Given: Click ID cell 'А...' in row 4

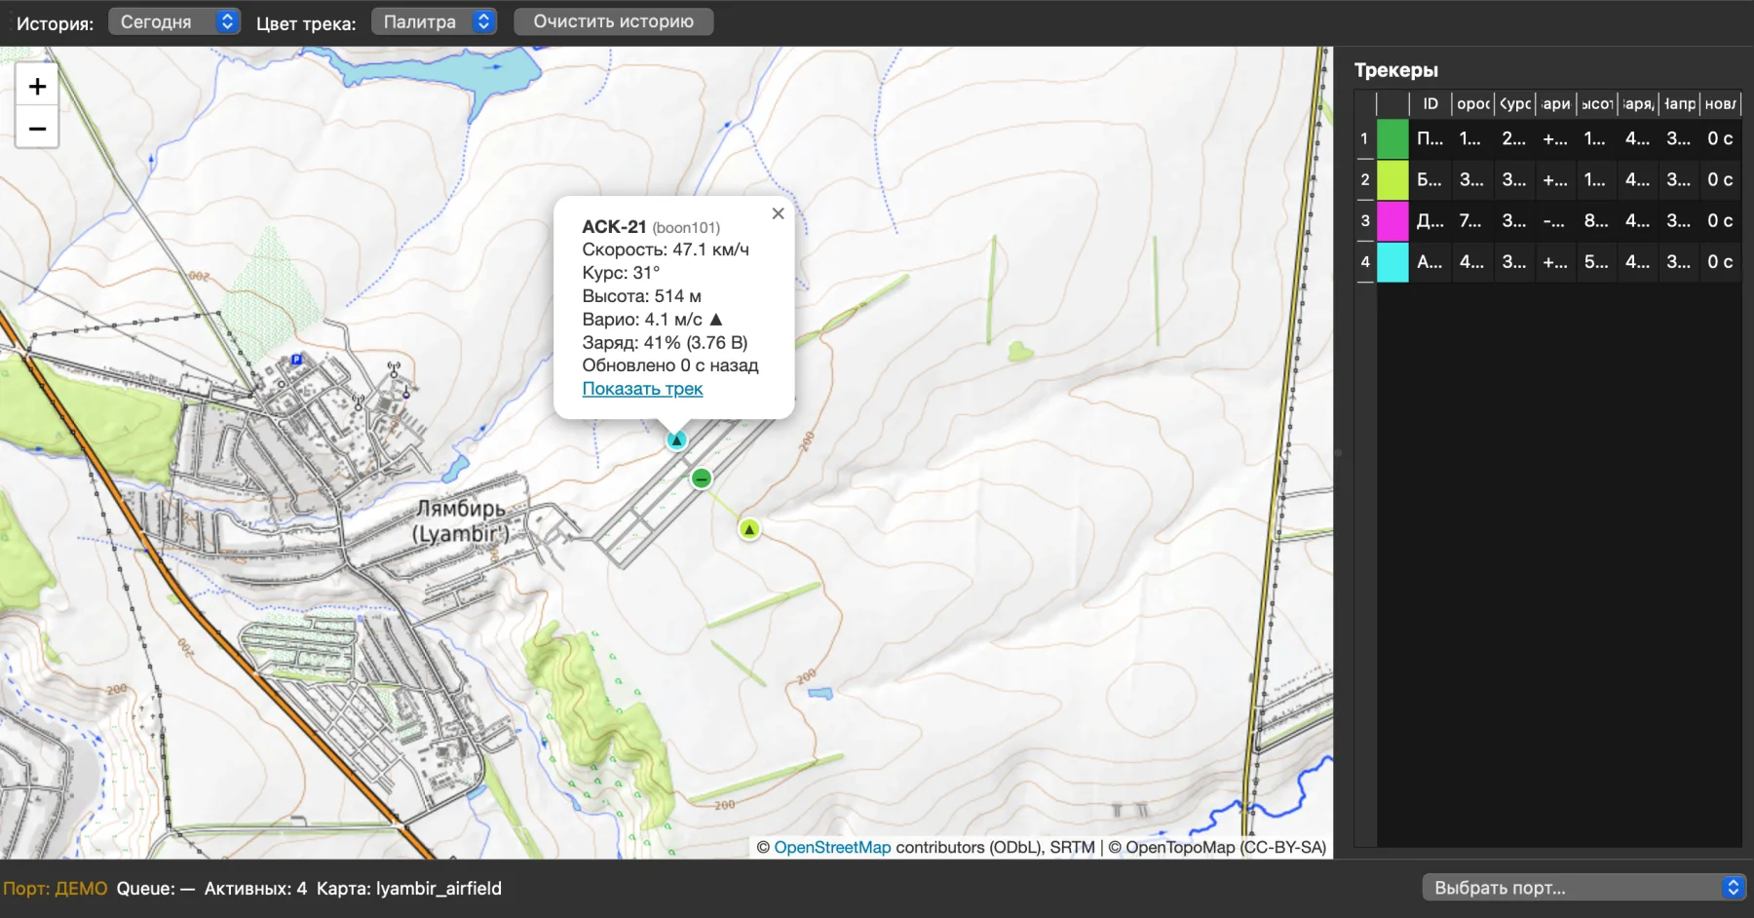Looking at the screenshot, I should pos(1430,261).
